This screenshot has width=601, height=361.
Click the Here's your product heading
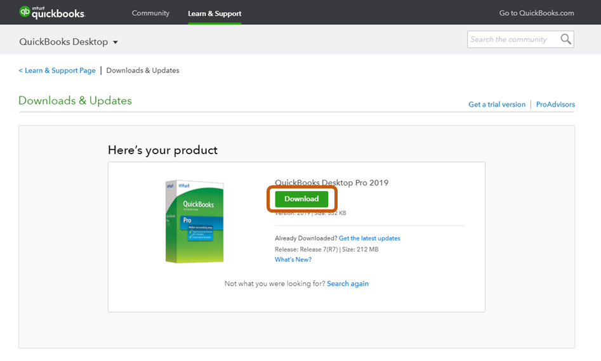(x=162, y=150)
